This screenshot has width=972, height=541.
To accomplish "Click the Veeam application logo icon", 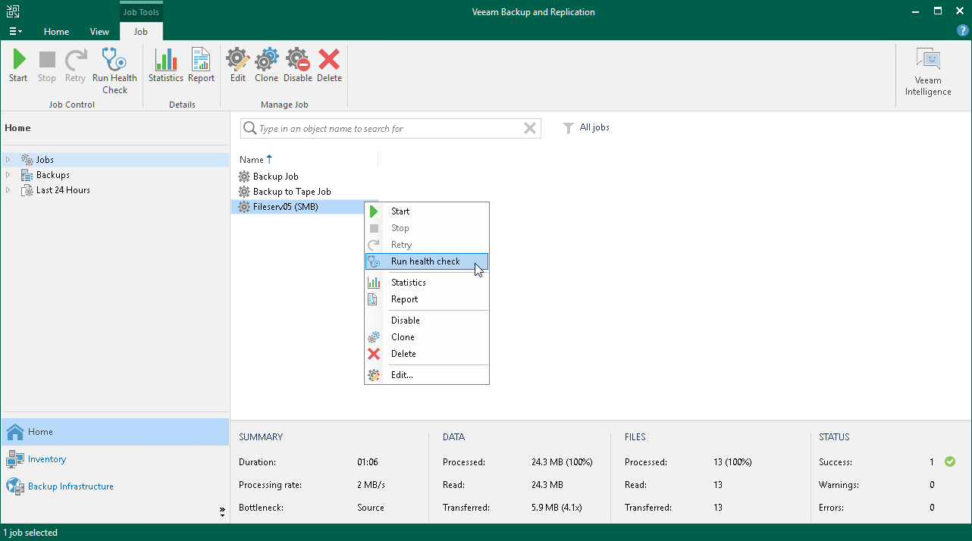I will (14, 11).
